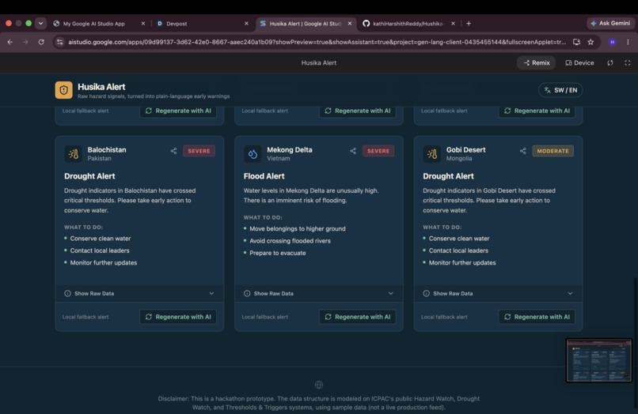The width and height of the screenshot is (638, 414).
Task: Open the screenshot preview thumbnail
Action: pyautogui.click(x=599, y=360)
